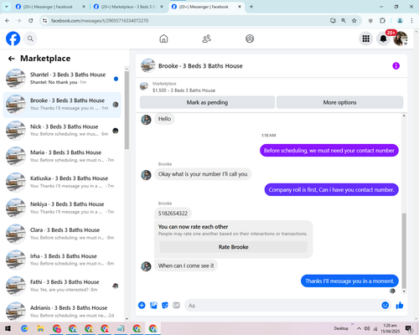The image size is (419, 335).
Task: Bookmark this page with the star
Action: point(354,21)
